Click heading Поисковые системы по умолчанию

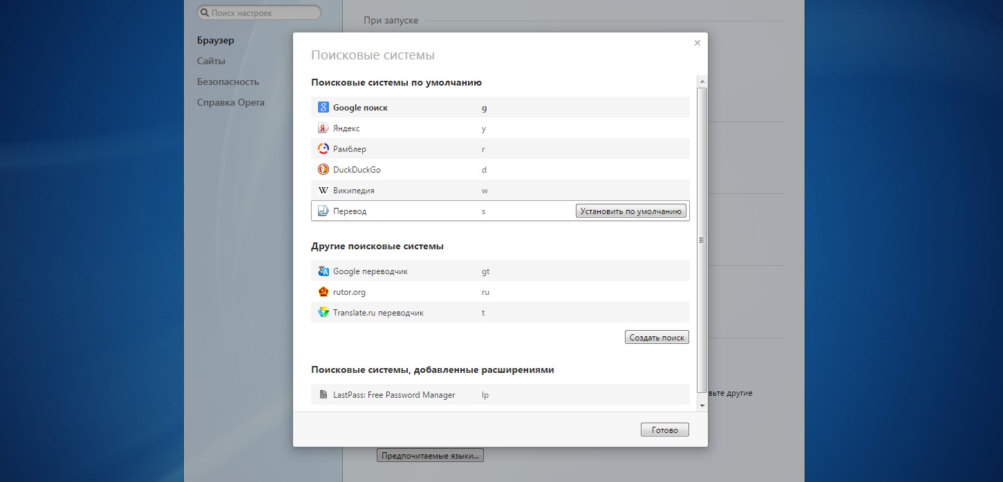[x=396, y=82]
